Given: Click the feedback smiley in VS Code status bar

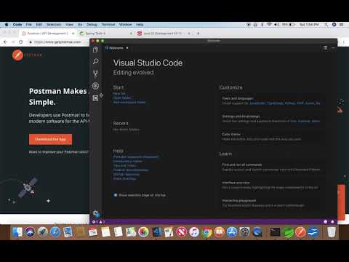Looking at the screenshot, I should click(326, 222).
